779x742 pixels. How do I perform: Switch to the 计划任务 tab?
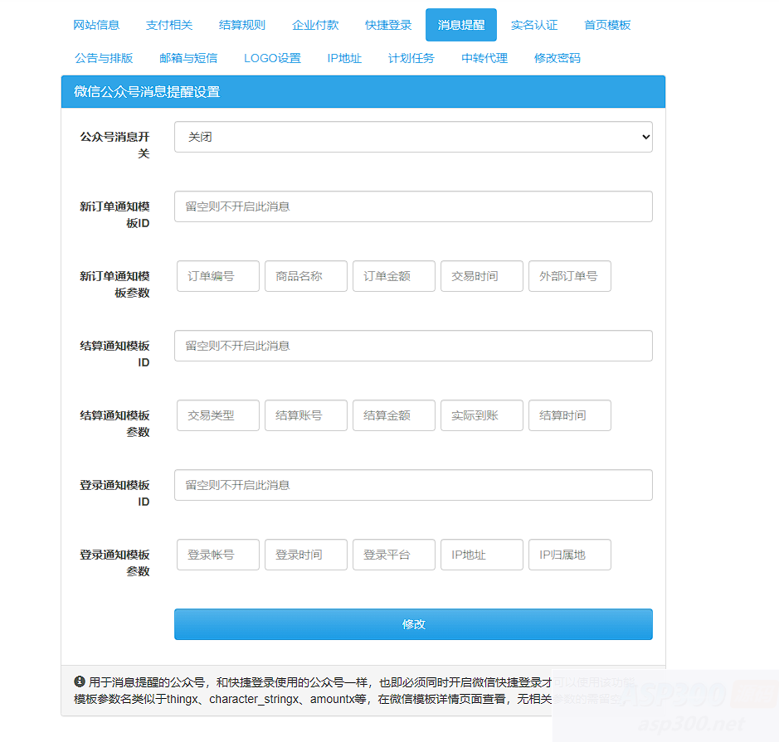(x=411, y=58)
